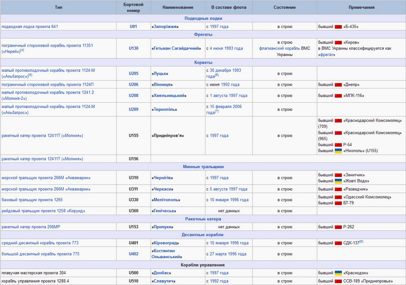Click the Soviet flag beside «Киров»
Screen dimensions: 406x285
coord(338,43)
